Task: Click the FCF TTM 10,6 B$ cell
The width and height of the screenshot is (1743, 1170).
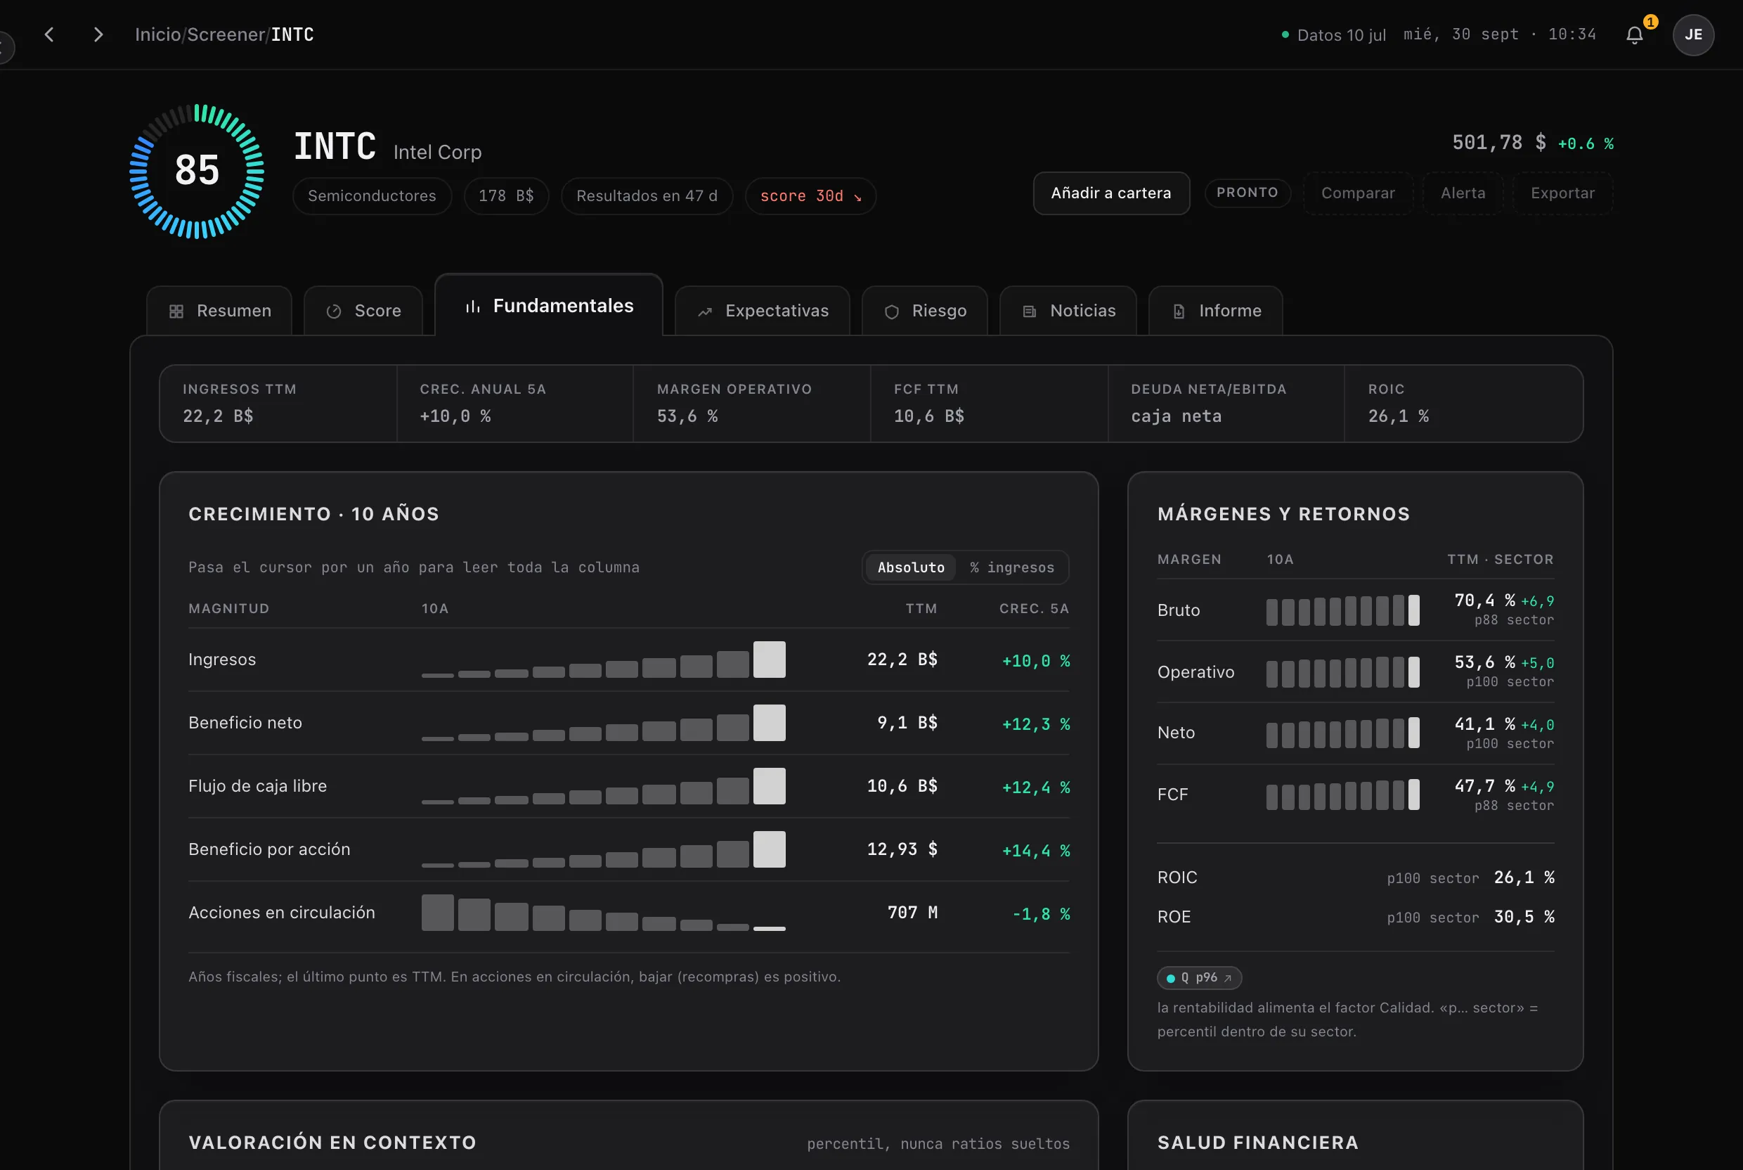Action: (x=989, y=404)
